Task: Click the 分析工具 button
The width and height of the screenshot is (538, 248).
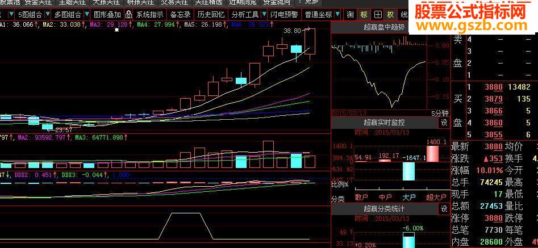Action: [x=245, y=14]
